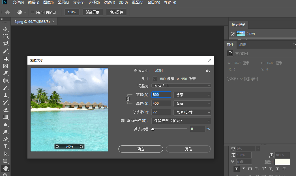This screenshot has width=296, height=176.
Task: Click the 确定 button
Action: pyautogui.click(x=141, y=149)
